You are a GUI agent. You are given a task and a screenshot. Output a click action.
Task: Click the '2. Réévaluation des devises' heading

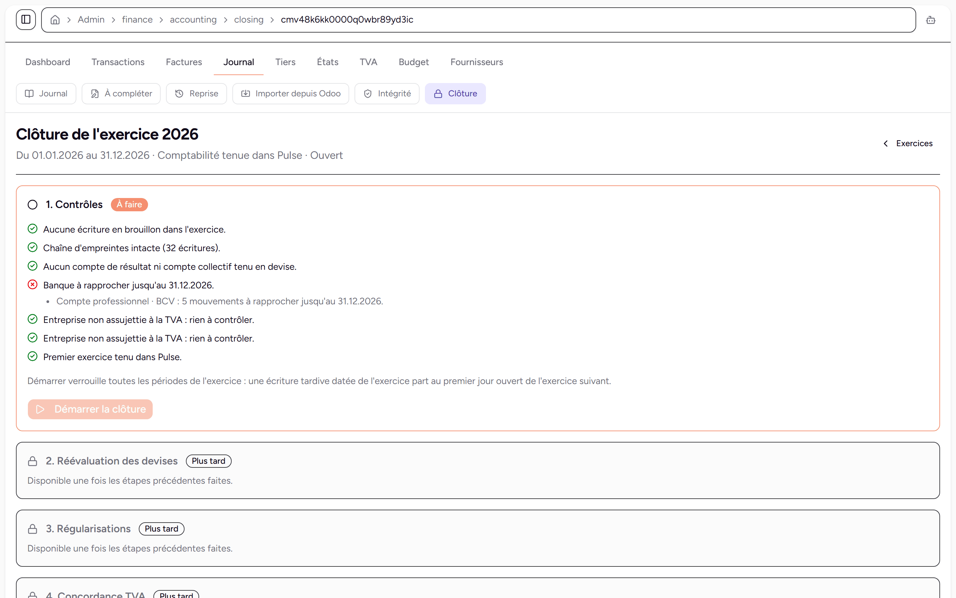(112, 461)
